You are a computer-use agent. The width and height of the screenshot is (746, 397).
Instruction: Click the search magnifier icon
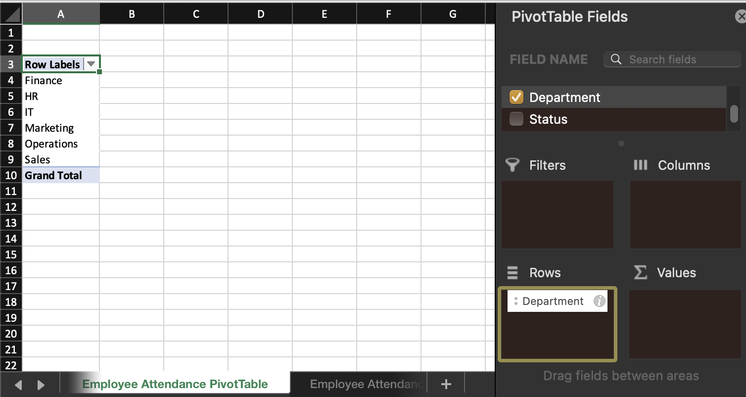[616, 59]
